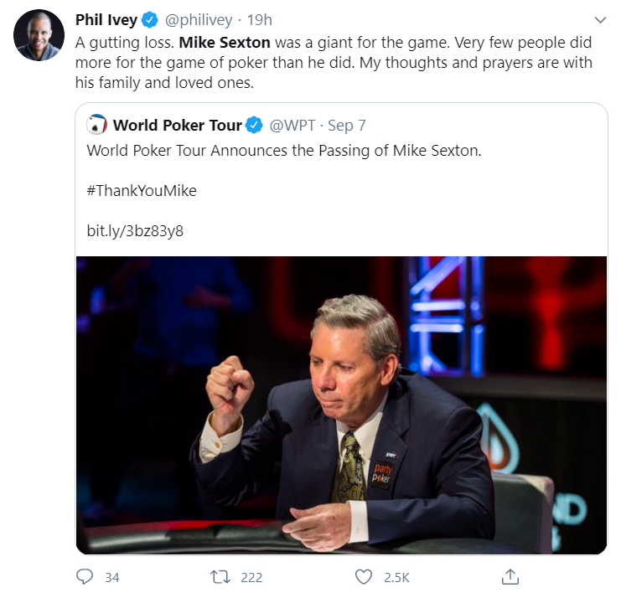621x598 pixels.
Task: Click the @WPT handle
Action: [292, 126]
